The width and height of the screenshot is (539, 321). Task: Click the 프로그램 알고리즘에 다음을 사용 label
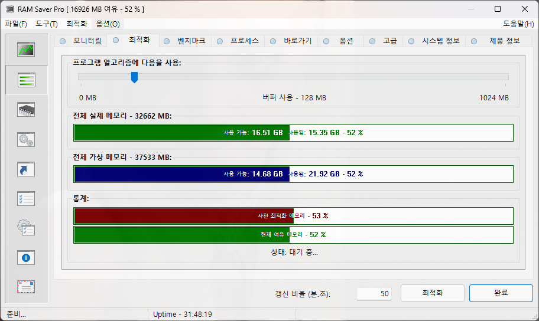[127, 63]
